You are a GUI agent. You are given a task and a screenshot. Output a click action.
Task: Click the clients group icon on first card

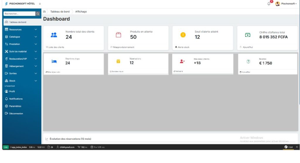54,35
